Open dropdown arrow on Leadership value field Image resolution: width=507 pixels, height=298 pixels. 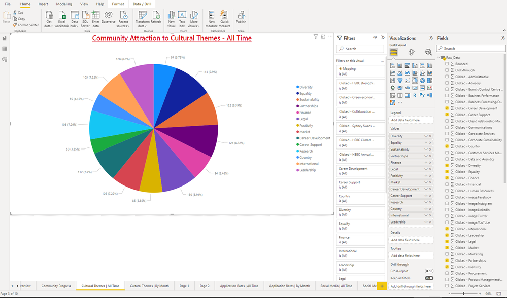[426, 222]
